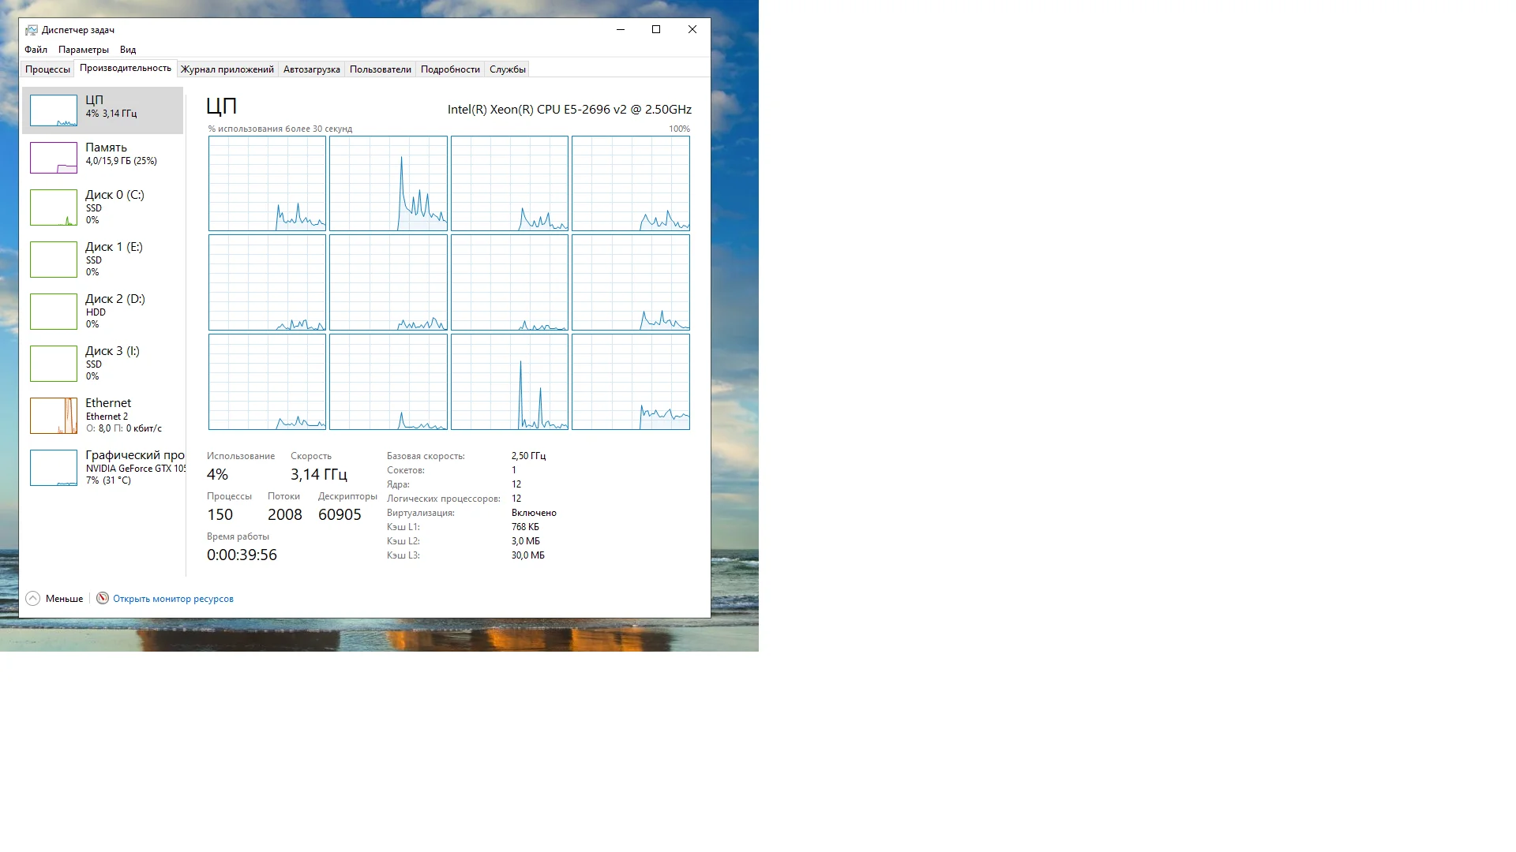Switch to the Автозагрузка tab

(x=311, y=69)
